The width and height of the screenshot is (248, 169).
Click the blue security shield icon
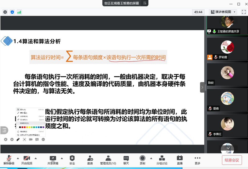(12, 12)
